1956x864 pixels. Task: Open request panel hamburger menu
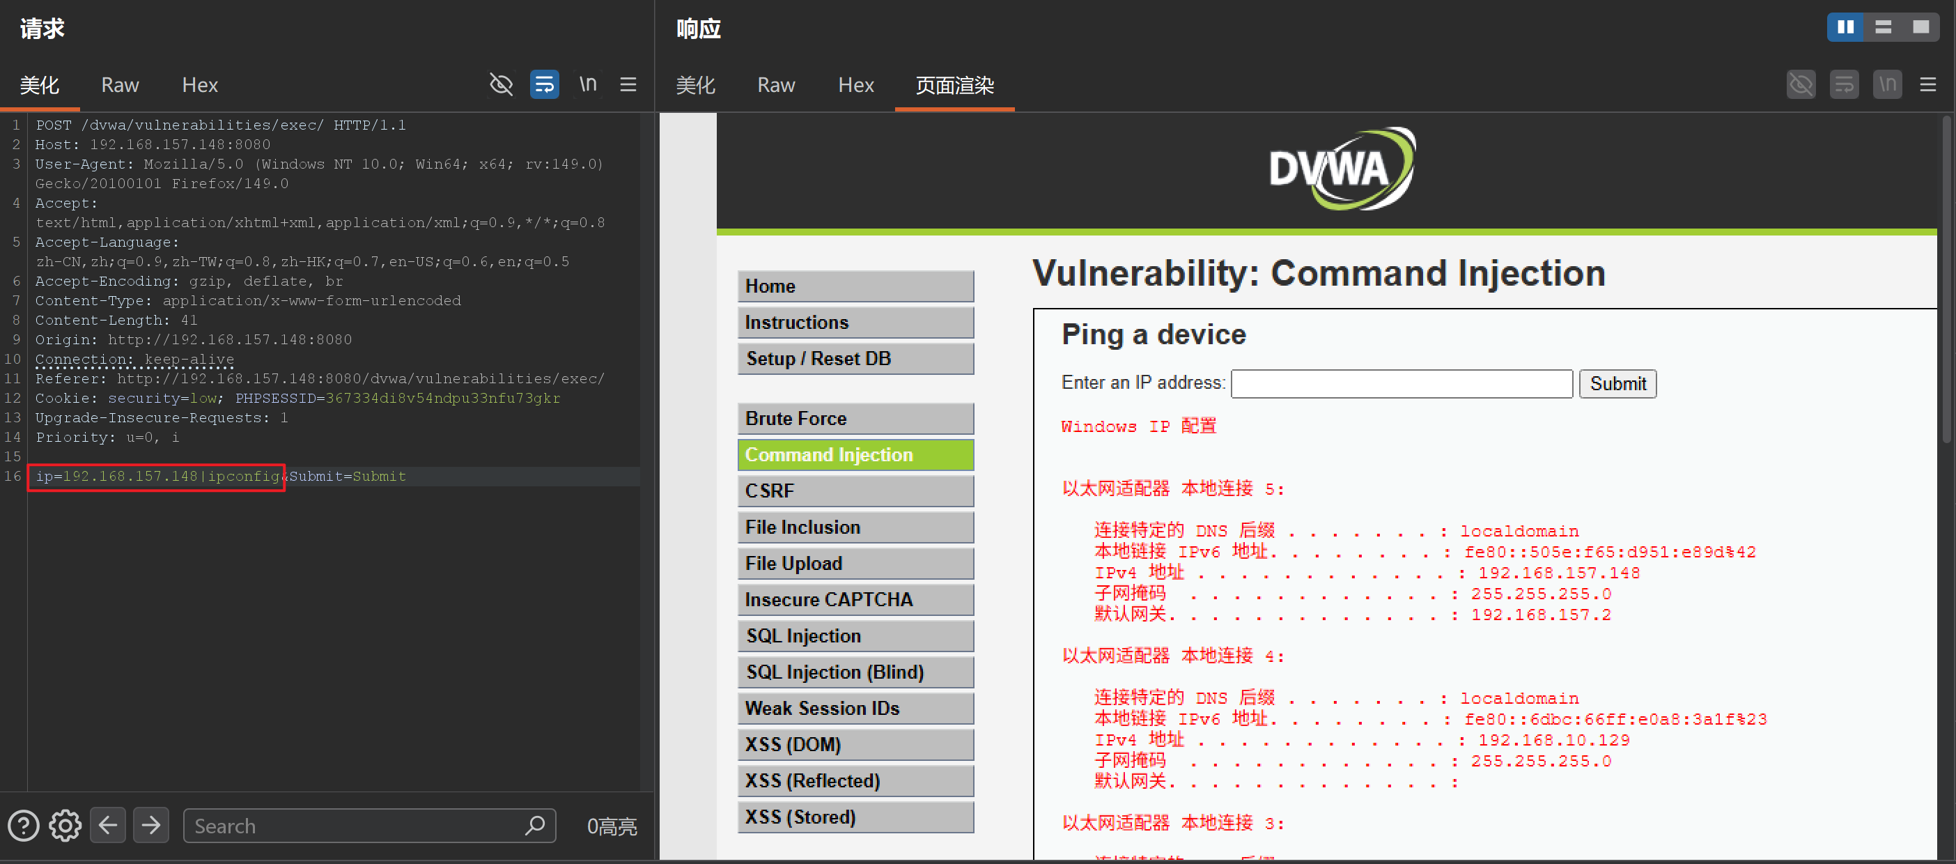(x=628, y=84)
